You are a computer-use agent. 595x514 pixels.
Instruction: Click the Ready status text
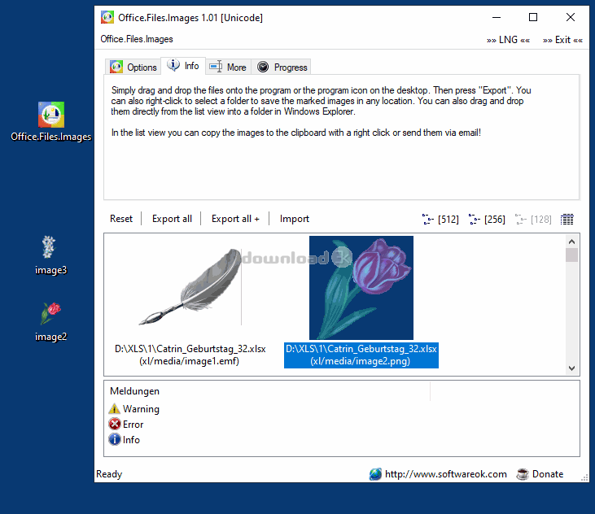[109, 474]
